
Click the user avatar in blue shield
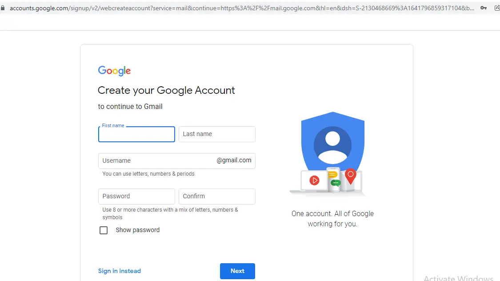pyautogui.click(x=332, y=145)
